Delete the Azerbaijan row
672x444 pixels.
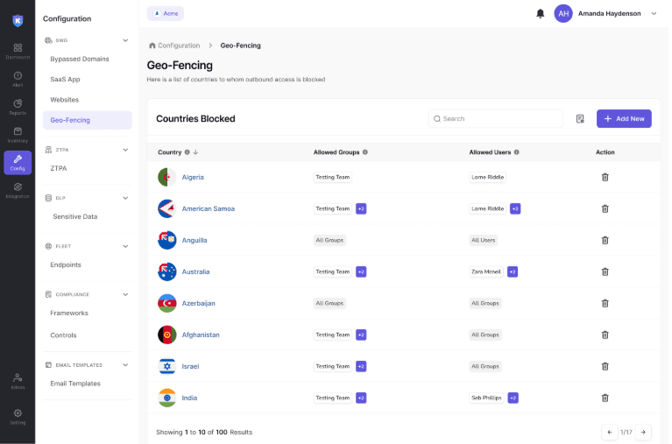pyautogui.click(x=605, y=303)
